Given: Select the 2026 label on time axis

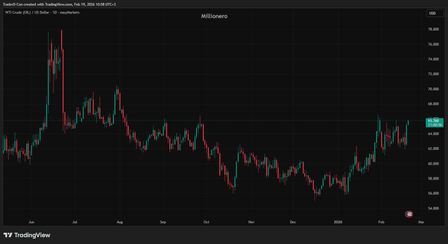Looking at the screenshot, I should click(338, 222).
